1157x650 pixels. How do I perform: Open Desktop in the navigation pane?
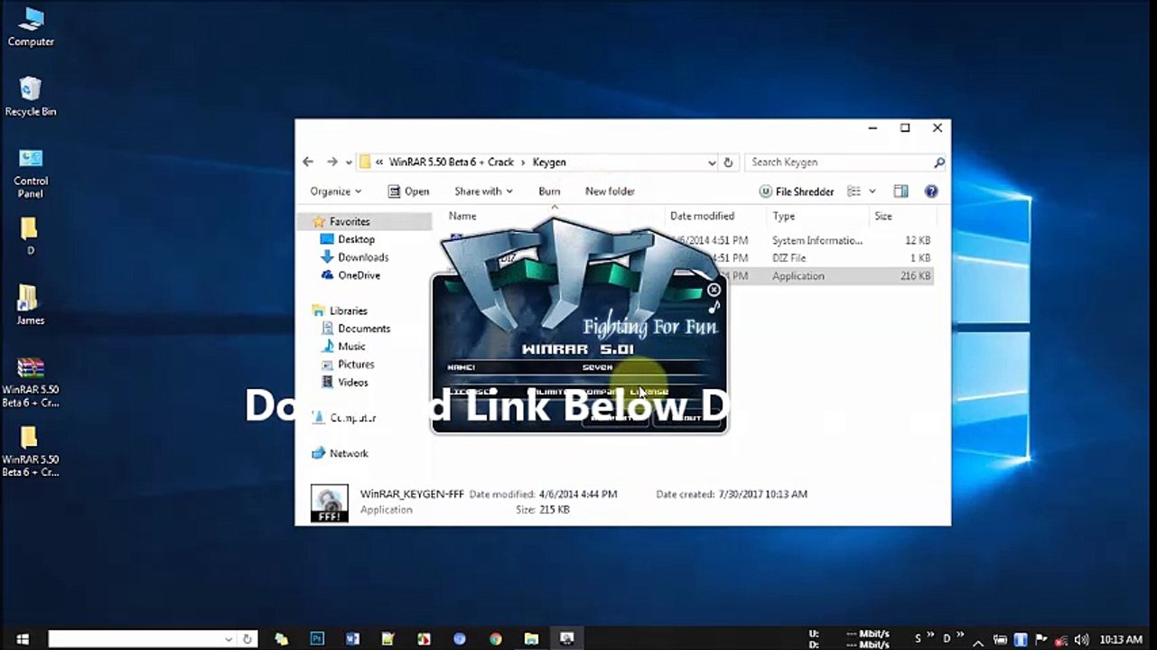pos(348,239)
